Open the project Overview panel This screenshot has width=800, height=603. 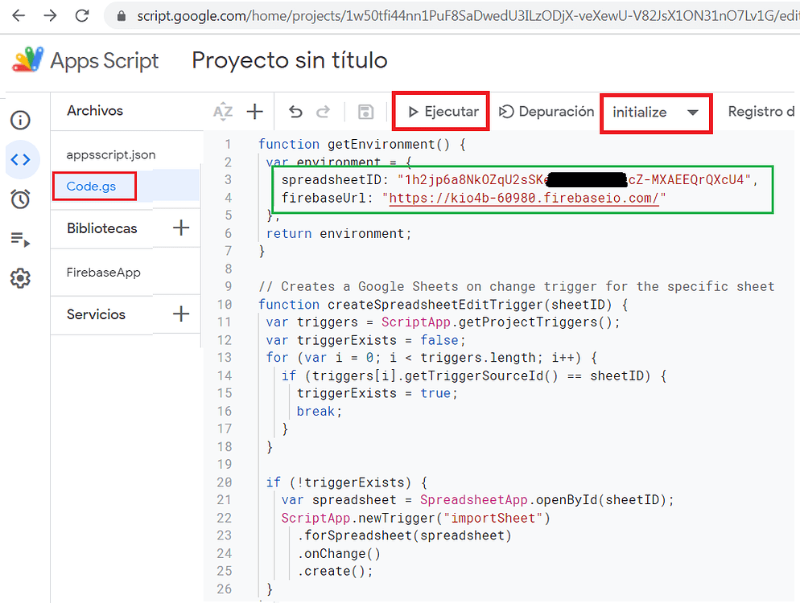[21, 120]
